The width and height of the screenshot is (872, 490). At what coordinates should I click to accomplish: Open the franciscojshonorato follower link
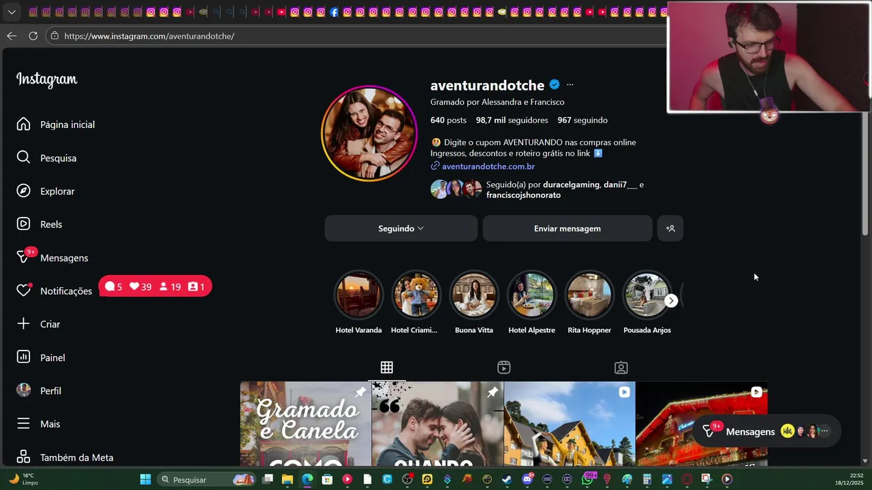pos(523,195)
